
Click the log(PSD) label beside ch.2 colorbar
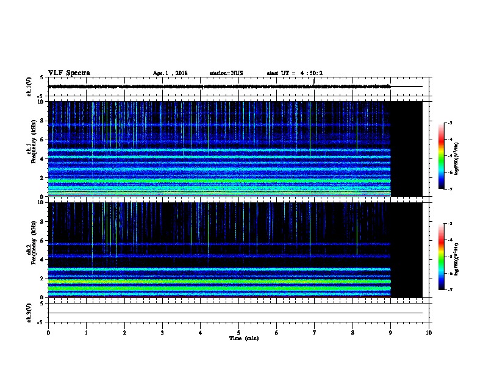point(456,259)
